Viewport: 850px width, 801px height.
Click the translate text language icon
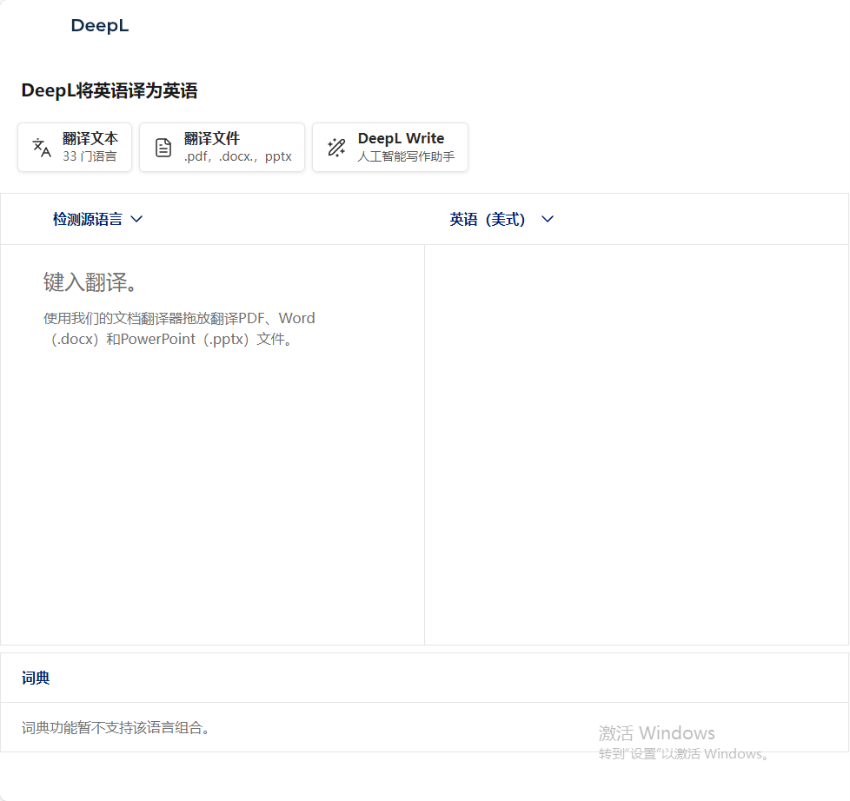42,148
